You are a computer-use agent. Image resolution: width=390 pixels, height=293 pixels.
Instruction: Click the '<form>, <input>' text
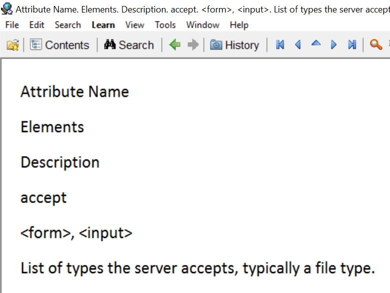(77, 233)
